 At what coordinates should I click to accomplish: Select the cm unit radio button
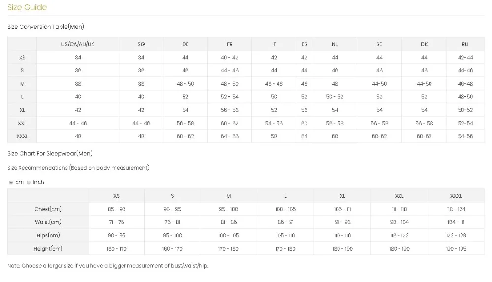[x=11, y=183]
